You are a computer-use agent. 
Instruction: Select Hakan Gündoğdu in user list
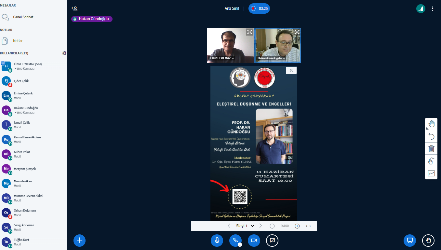tap(33, 110)
